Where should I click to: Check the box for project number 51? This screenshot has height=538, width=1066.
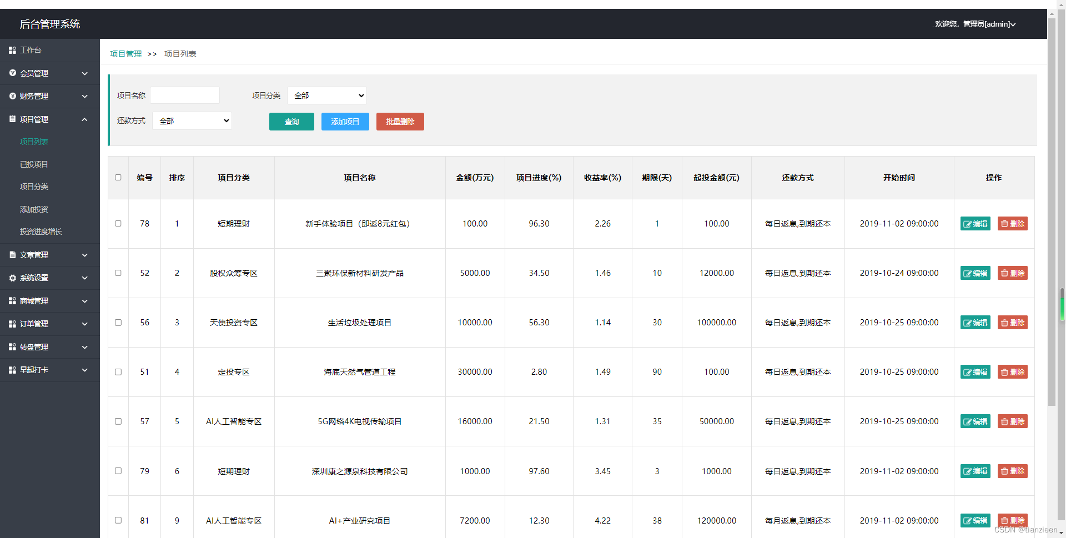pos(118,371)
